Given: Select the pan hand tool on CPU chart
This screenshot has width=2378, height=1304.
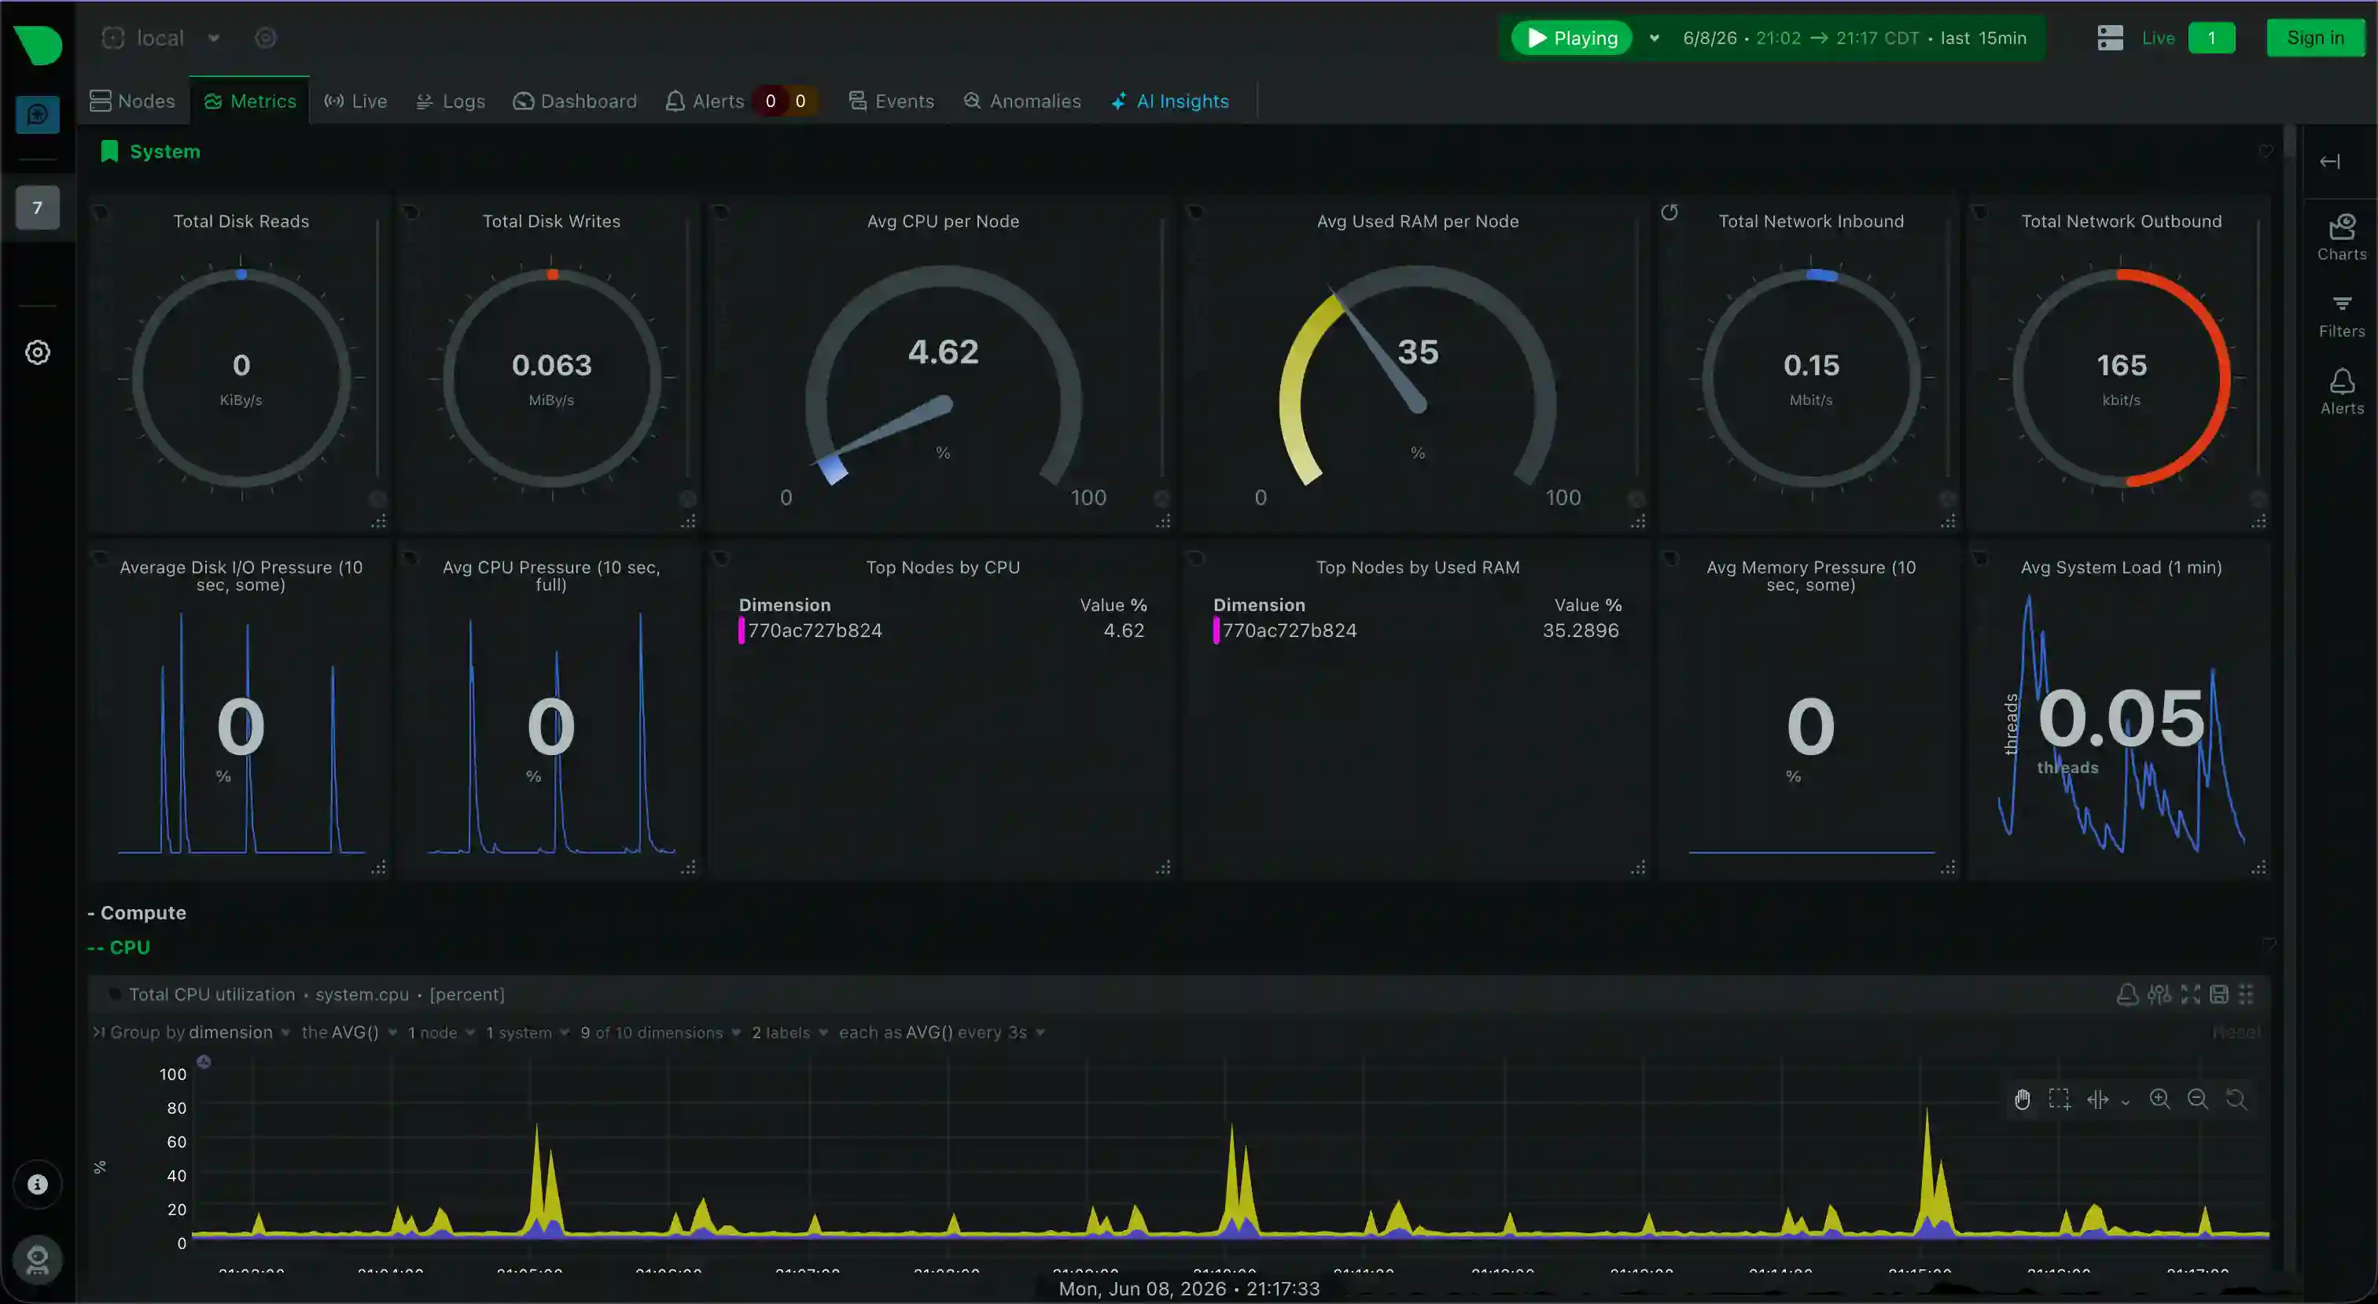Looking at the screenshot, I should [x=2023, y=1099].
